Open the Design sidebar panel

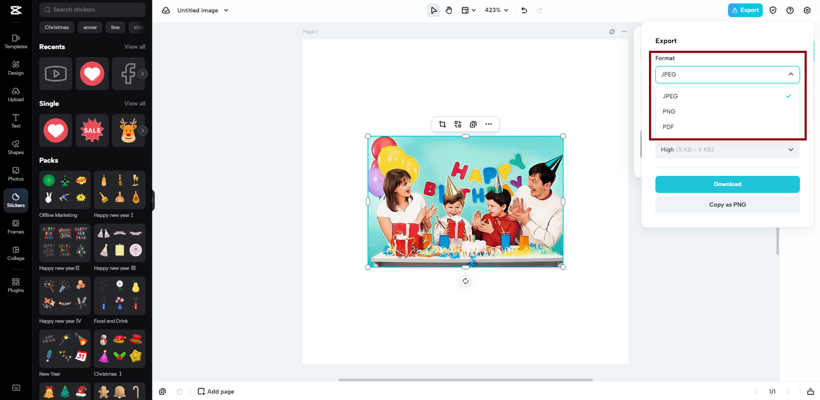pyautogui.click(x=16, y=68)
